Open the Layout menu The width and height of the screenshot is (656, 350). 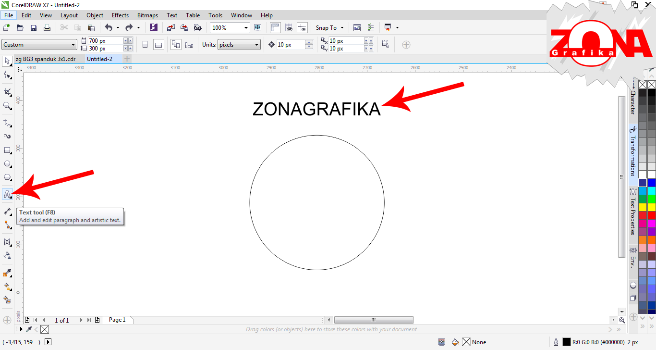coord(69,15)
